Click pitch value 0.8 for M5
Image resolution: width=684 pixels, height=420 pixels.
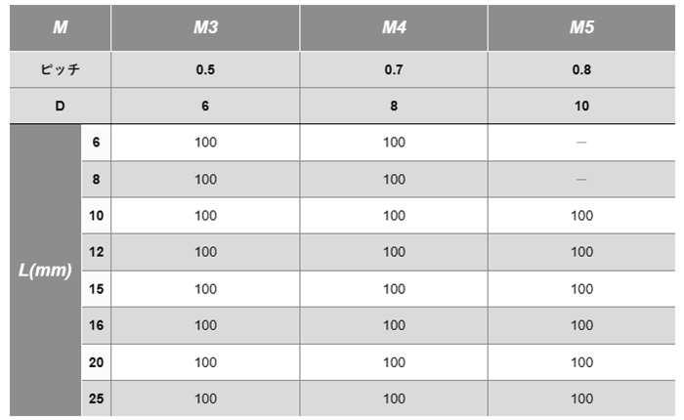point(581,69)
